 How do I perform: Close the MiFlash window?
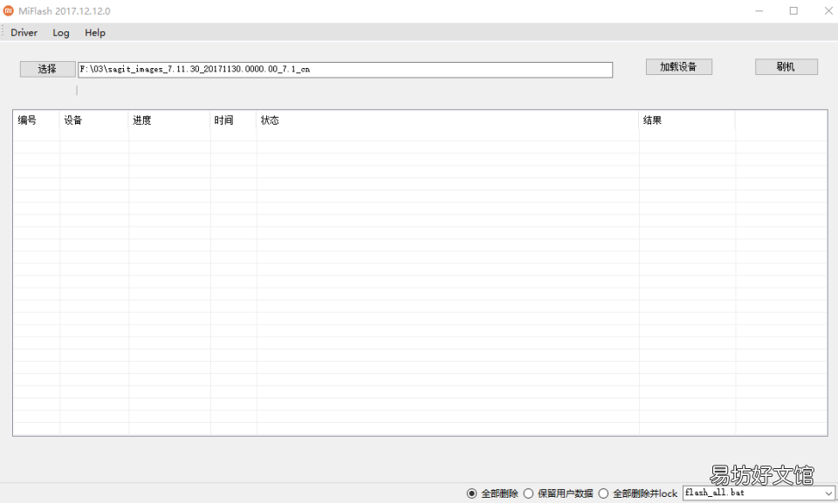[828, 10]
